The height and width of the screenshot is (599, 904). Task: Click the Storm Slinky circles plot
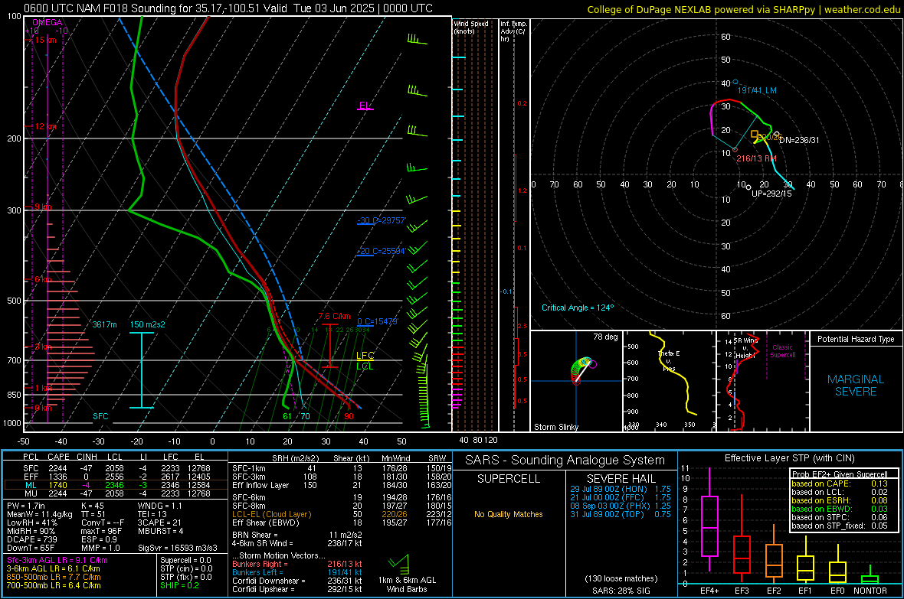point(582,369)
